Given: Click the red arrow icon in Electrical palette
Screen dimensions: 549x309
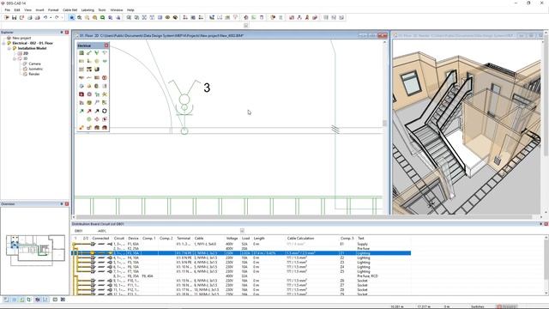Looking at the screenshot, I should tap(89, 111).
